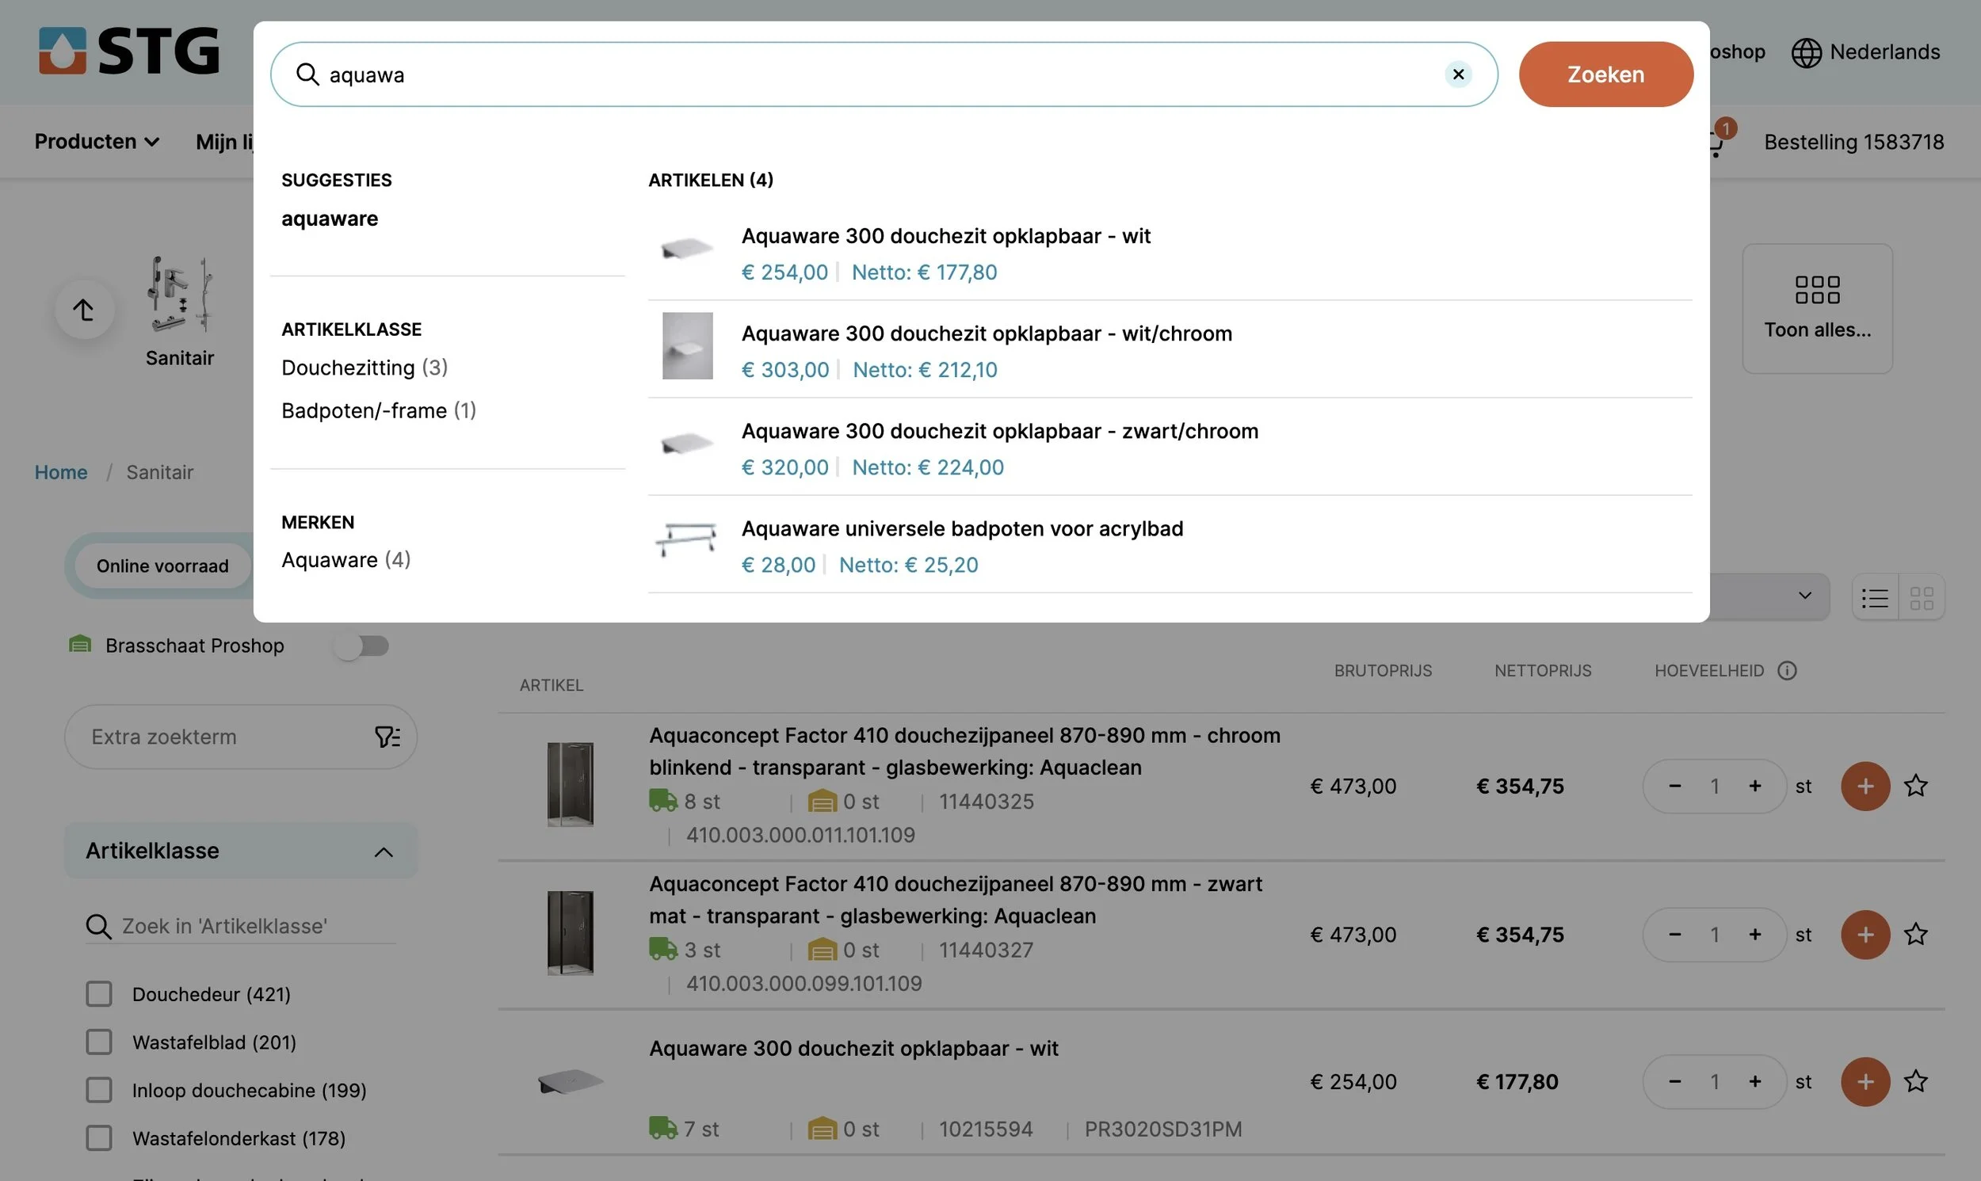Screen dimensions: 1981x1181
Task: Click thumbnail of universele badpoten result
Action: click(x=686, y=541)
